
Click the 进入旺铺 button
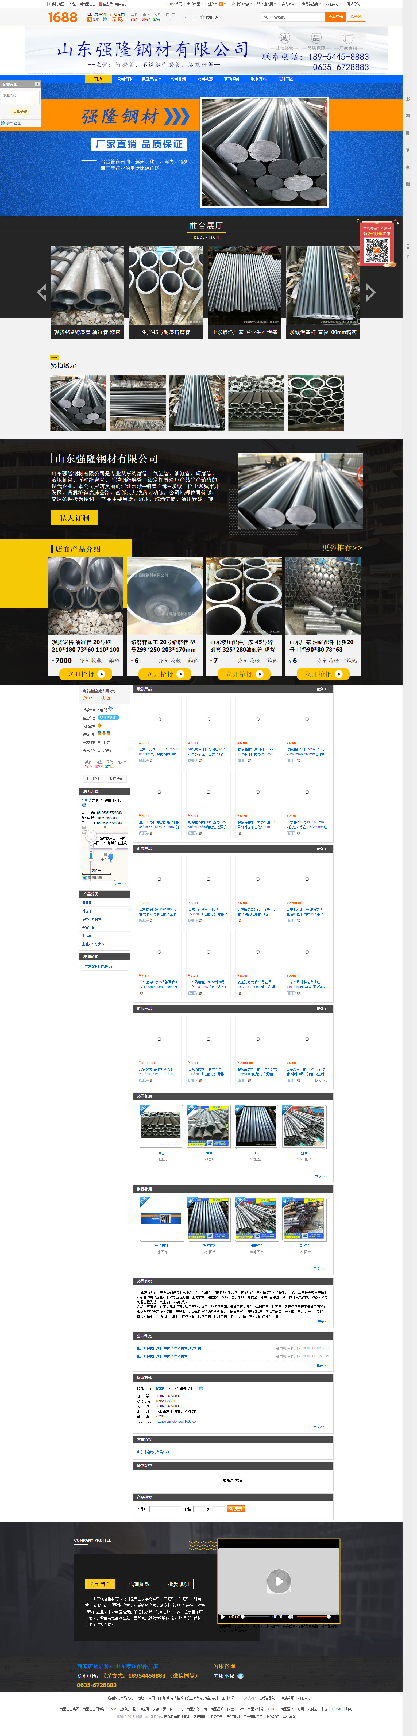(x=93, y=778)
